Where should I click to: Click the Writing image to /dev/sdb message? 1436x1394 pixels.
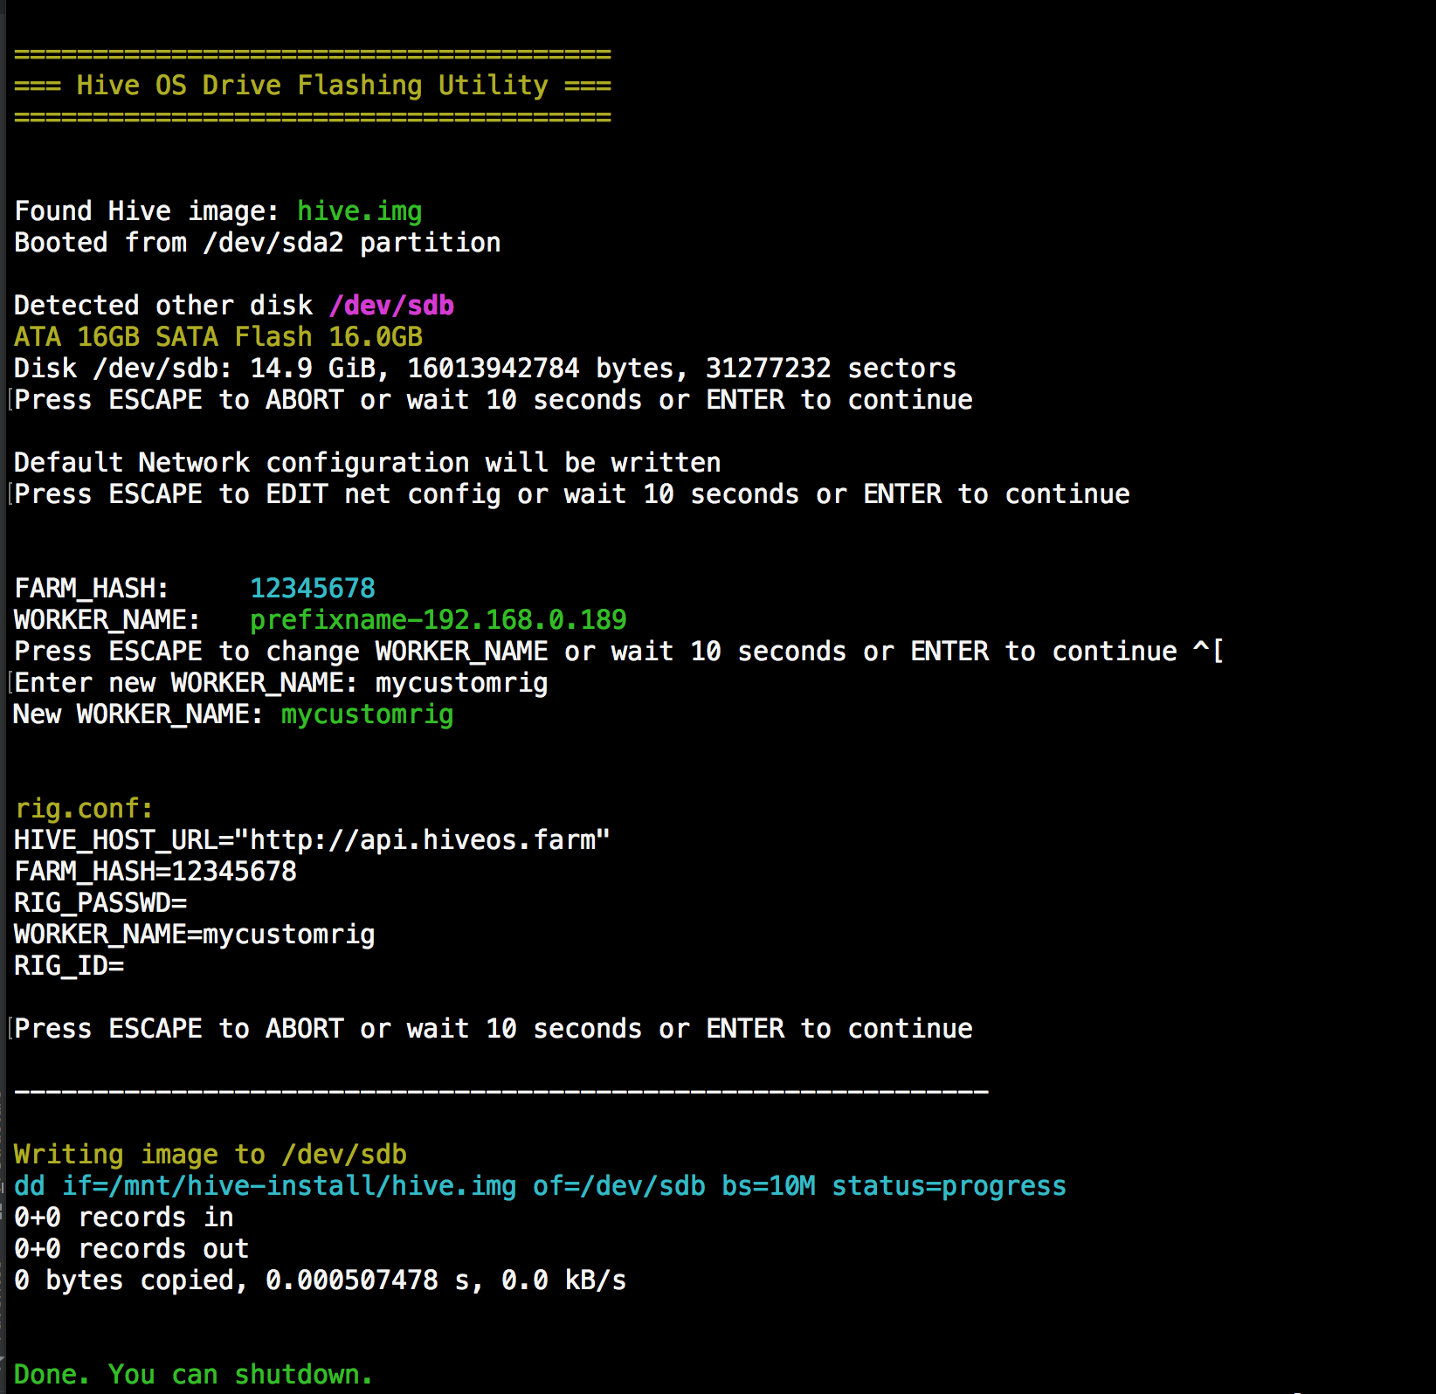pos(210,1155)
